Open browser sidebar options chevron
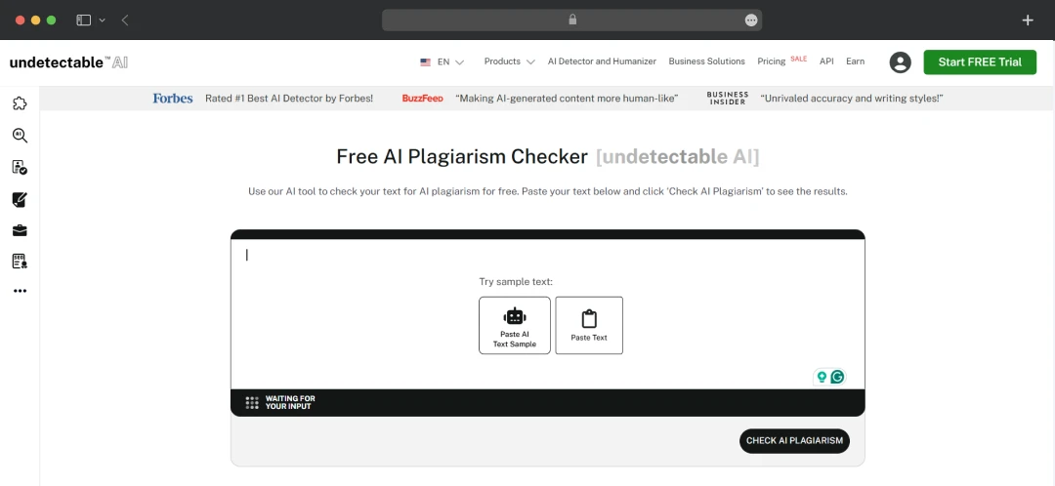Screen dimensions: 1055x486 click(x=103, y=20)
